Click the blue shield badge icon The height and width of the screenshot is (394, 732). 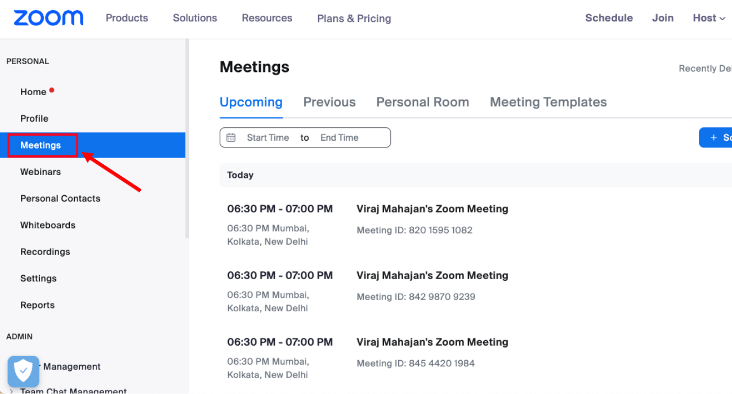[x=24, y=371]
